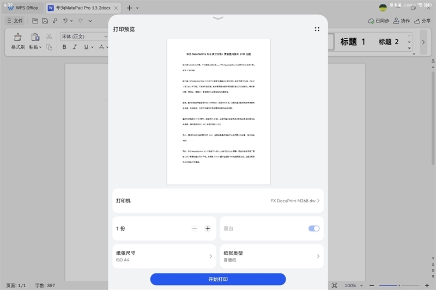Click the Paste clipboard icon
This screenshot has width=436, height=290.
point(35,37)
